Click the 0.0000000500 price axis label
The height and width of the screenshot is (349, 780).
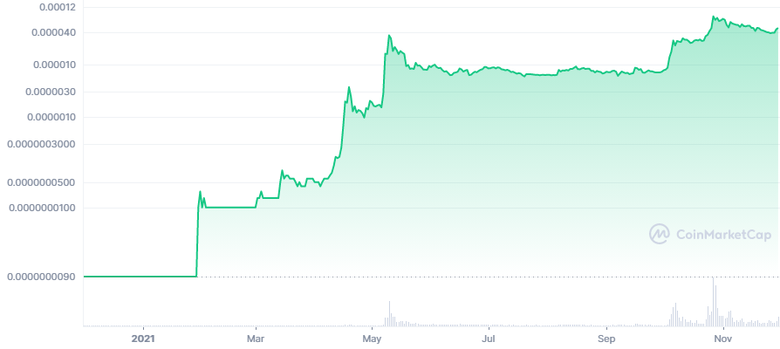[x=44, y=182]
